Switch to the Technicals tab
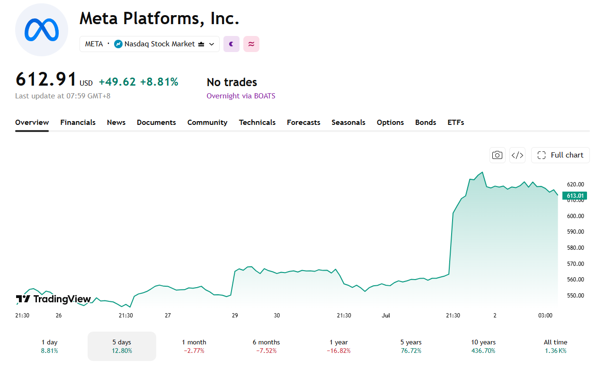This screenshot has width=605, height=369. click(257, 123)
